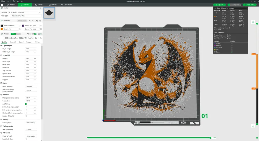Open the Support settings tab
This screenshot has height=141, width=259.
29,42
